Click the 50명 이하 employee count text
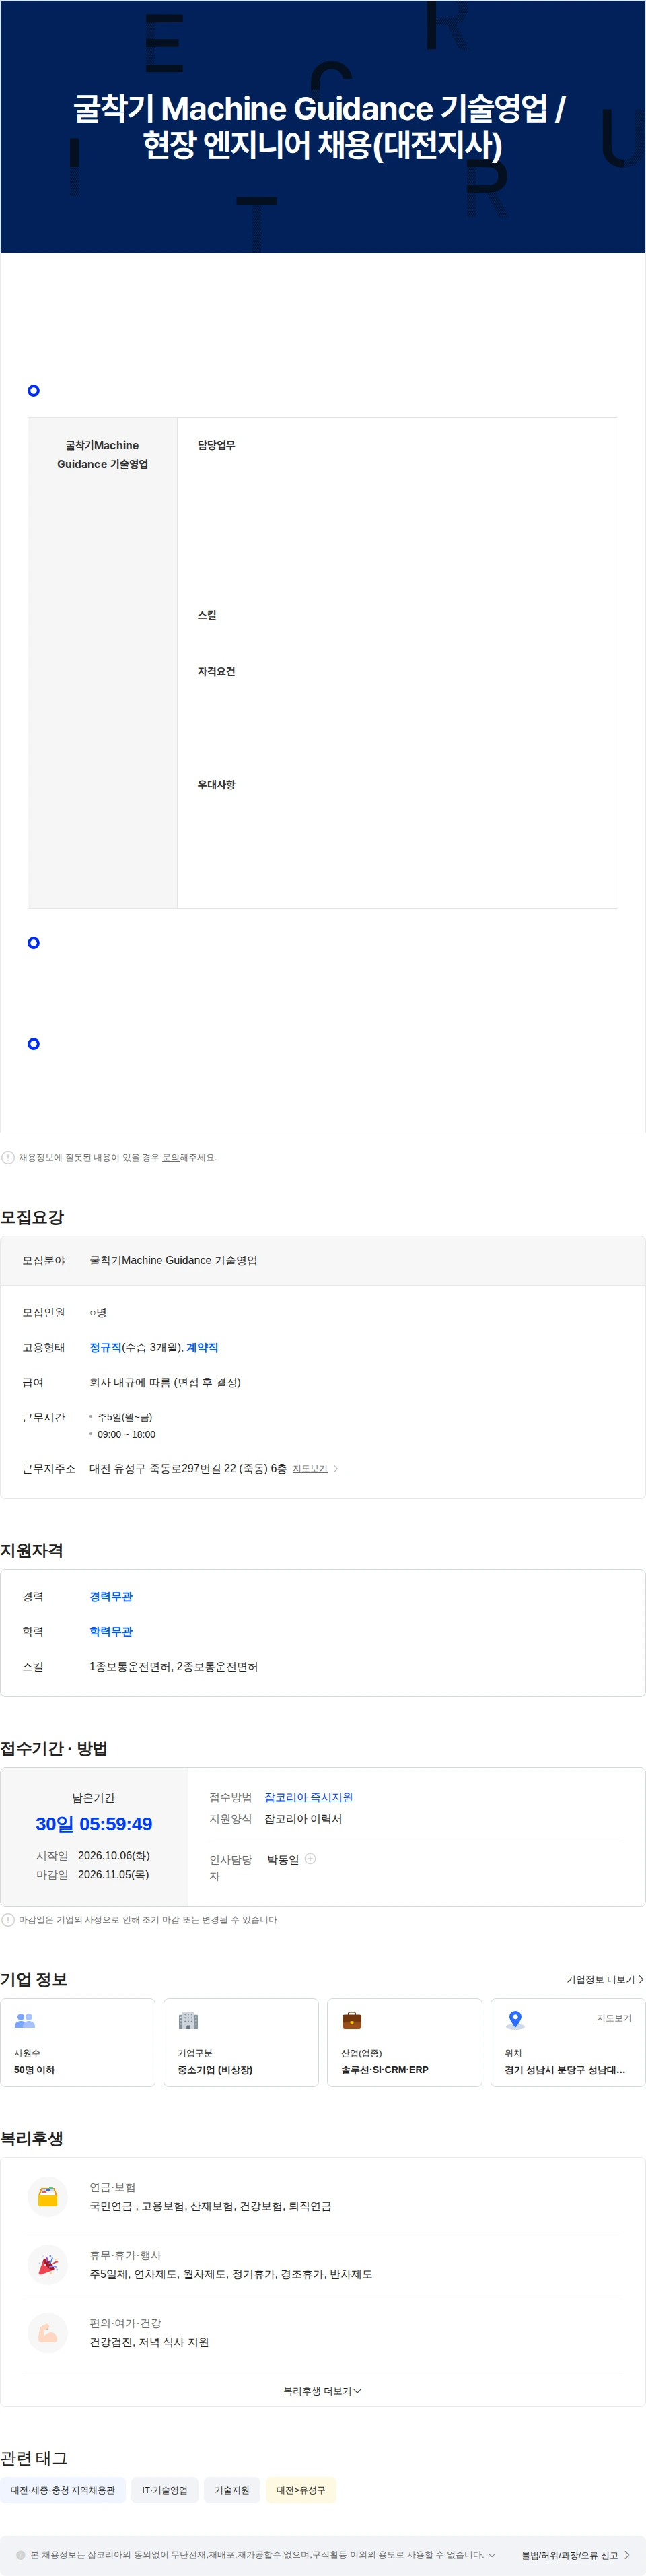 (x=34, y=2070)
